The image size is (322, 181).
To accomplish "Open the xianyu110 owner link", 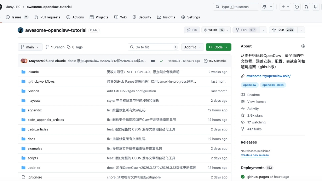I will coord(13,7).
